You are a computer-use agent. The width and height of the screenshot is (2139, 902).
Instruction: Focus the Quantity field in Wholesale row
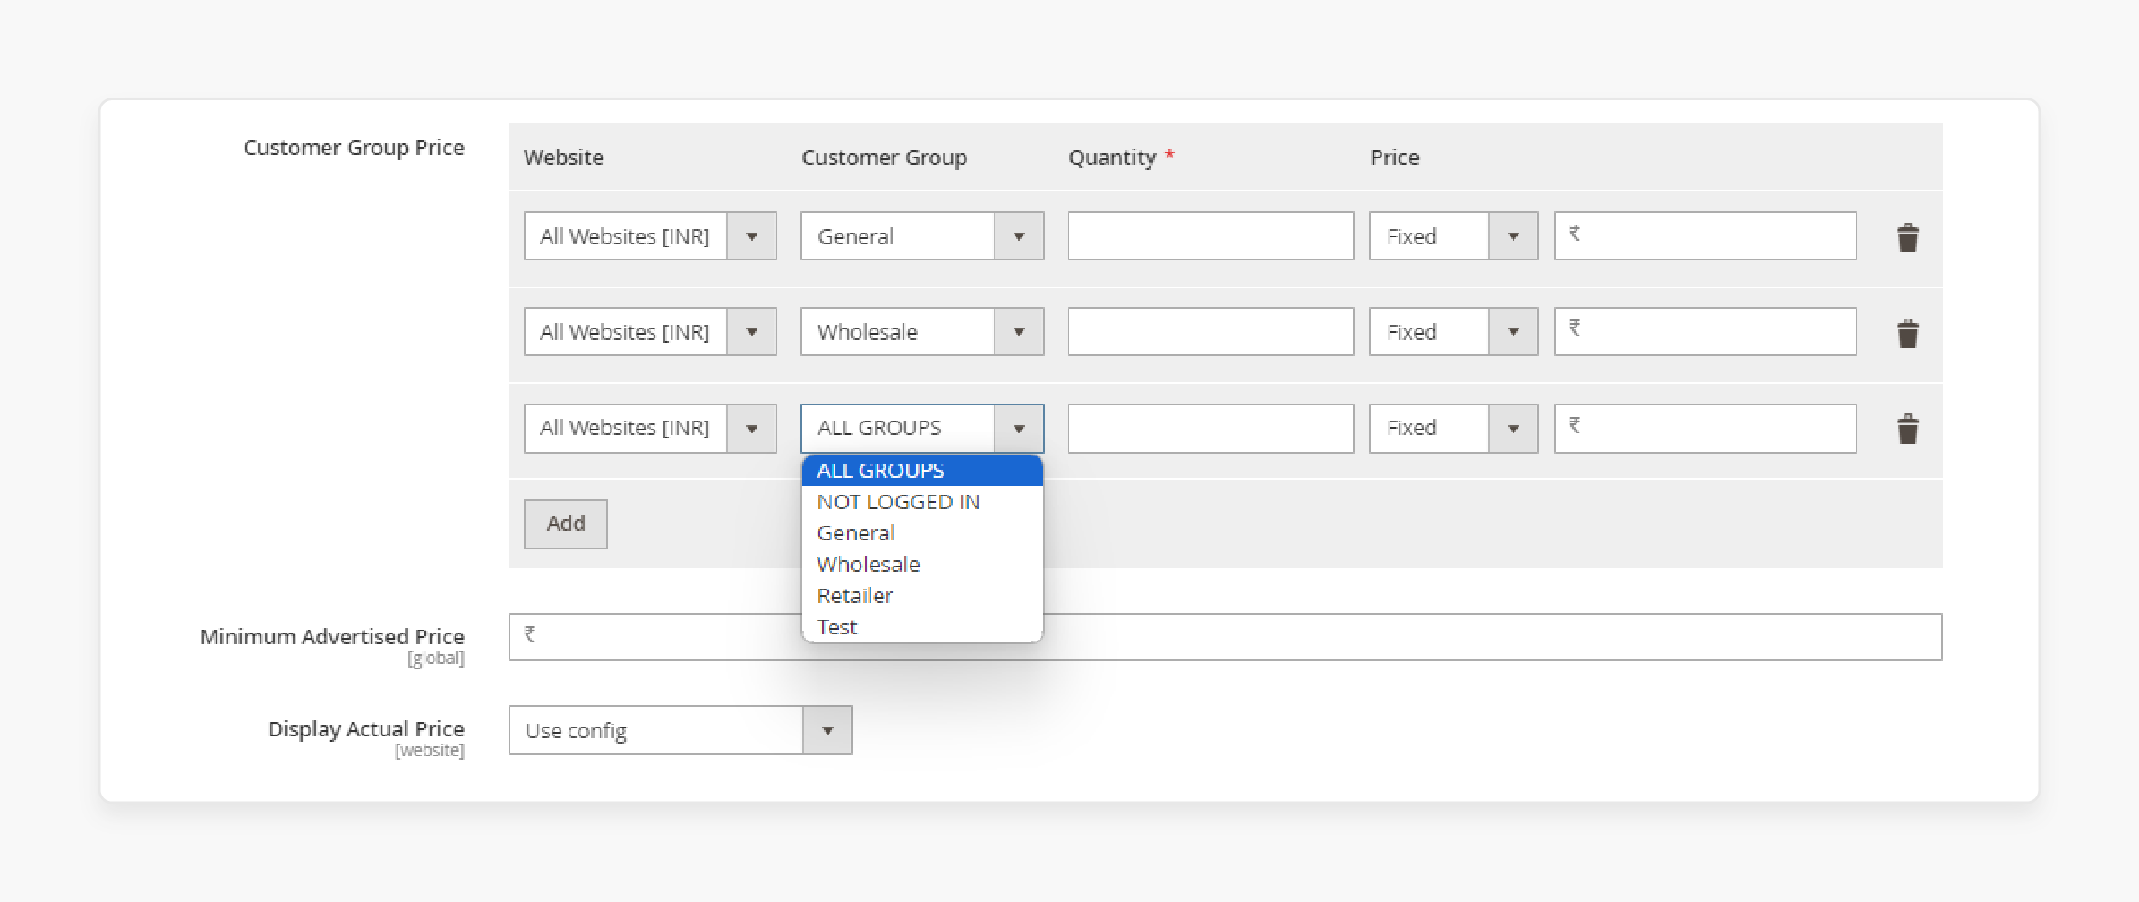pos(1211,332)
